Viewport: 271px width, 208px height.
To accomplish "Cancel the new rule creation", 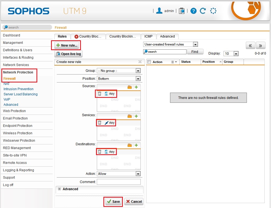I will 134,201.
